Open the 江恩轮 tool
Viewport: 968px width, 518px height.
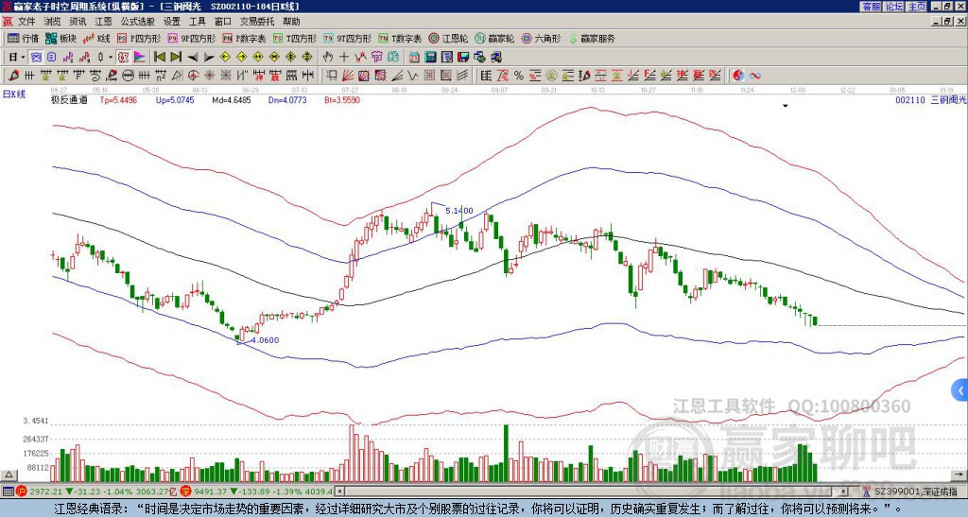pos(448,38)
